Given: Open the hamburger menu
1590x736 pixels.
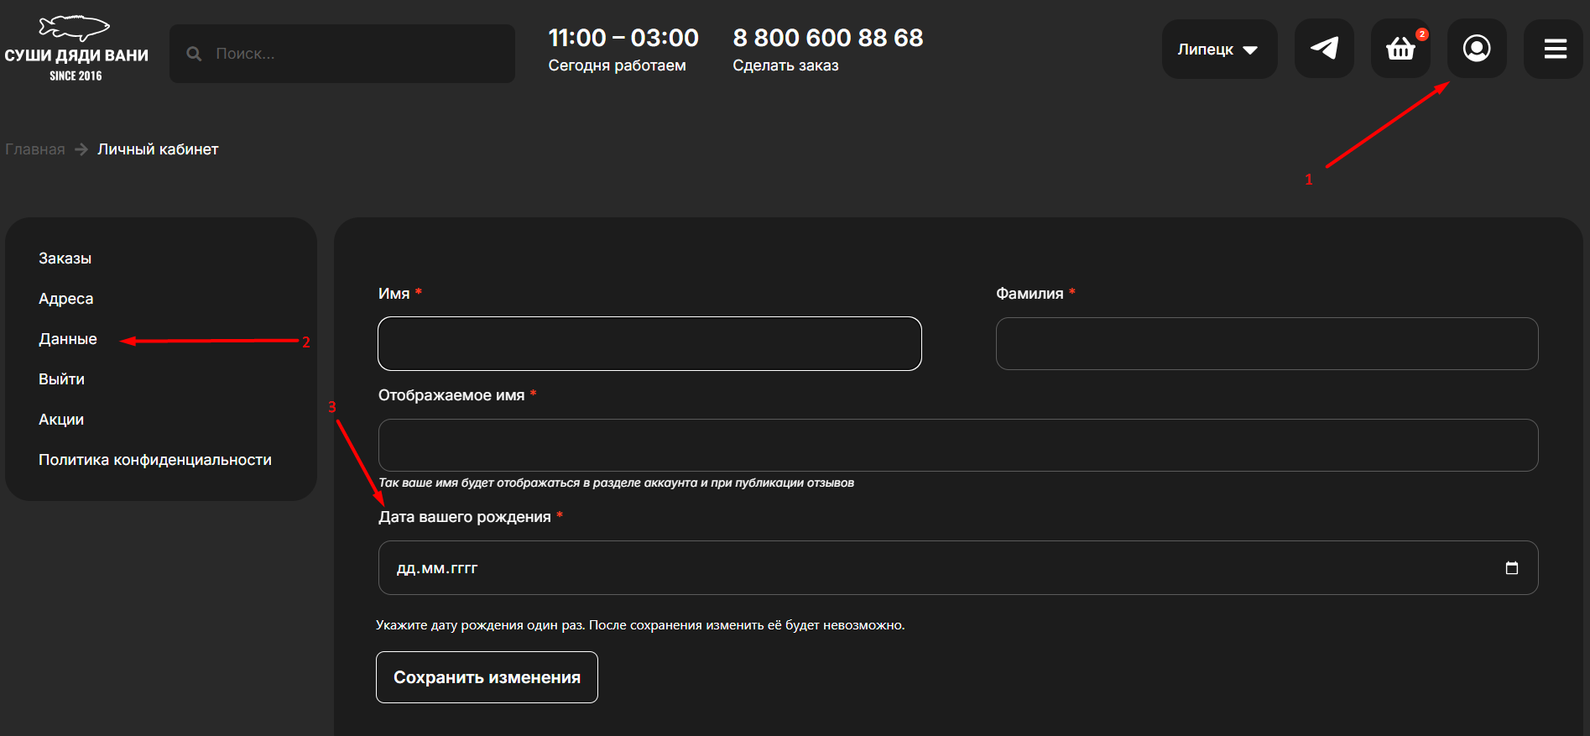Looking at the screenshot, I should 1555,49.
